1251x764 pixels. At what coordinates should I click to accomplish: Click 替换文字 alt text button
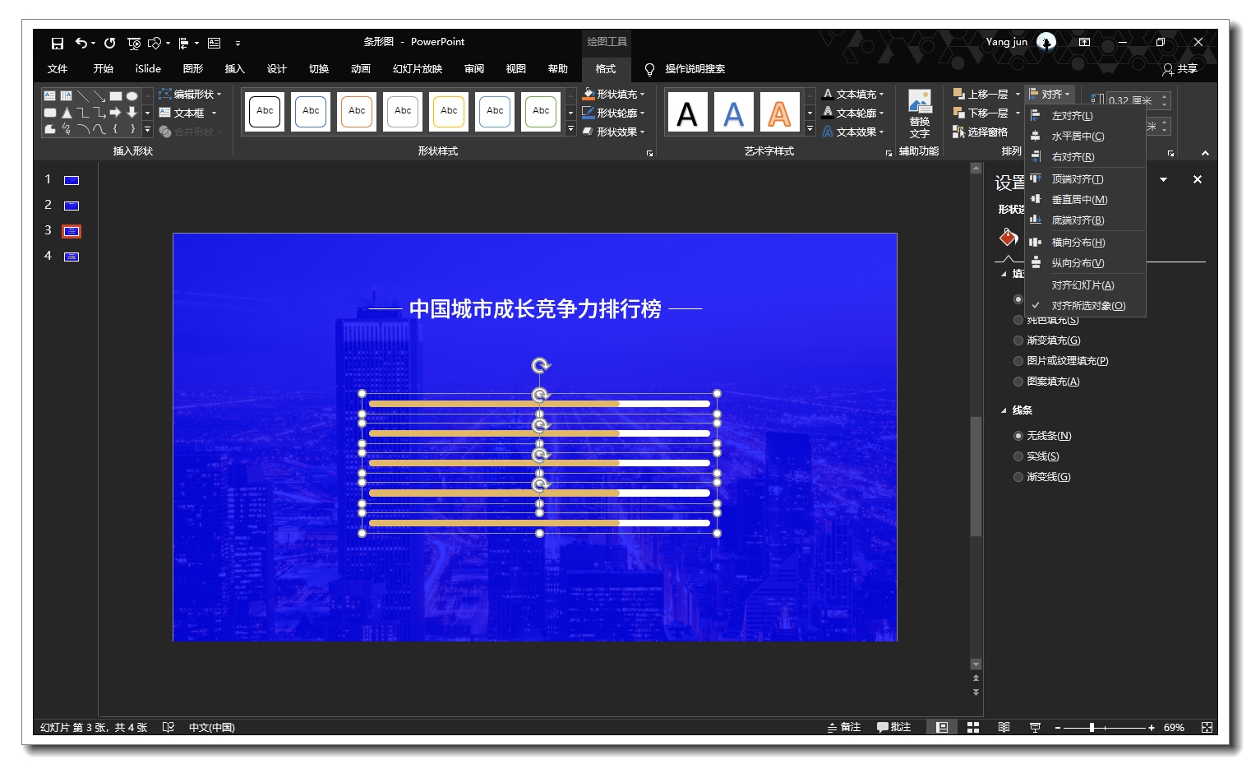pyautogui.click(x=920, y=113)
